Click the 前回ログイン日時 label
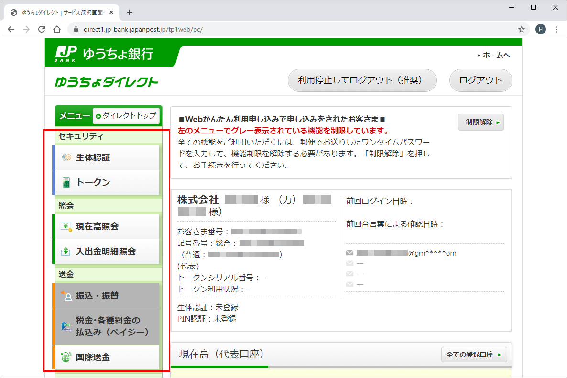This screenshot has height=378, width=567. point(380,201)
